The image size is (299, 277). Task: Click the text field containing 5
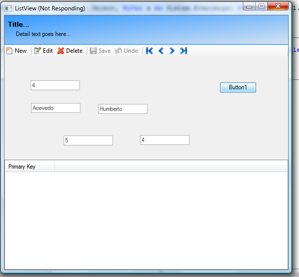click(x=88, y=140)
